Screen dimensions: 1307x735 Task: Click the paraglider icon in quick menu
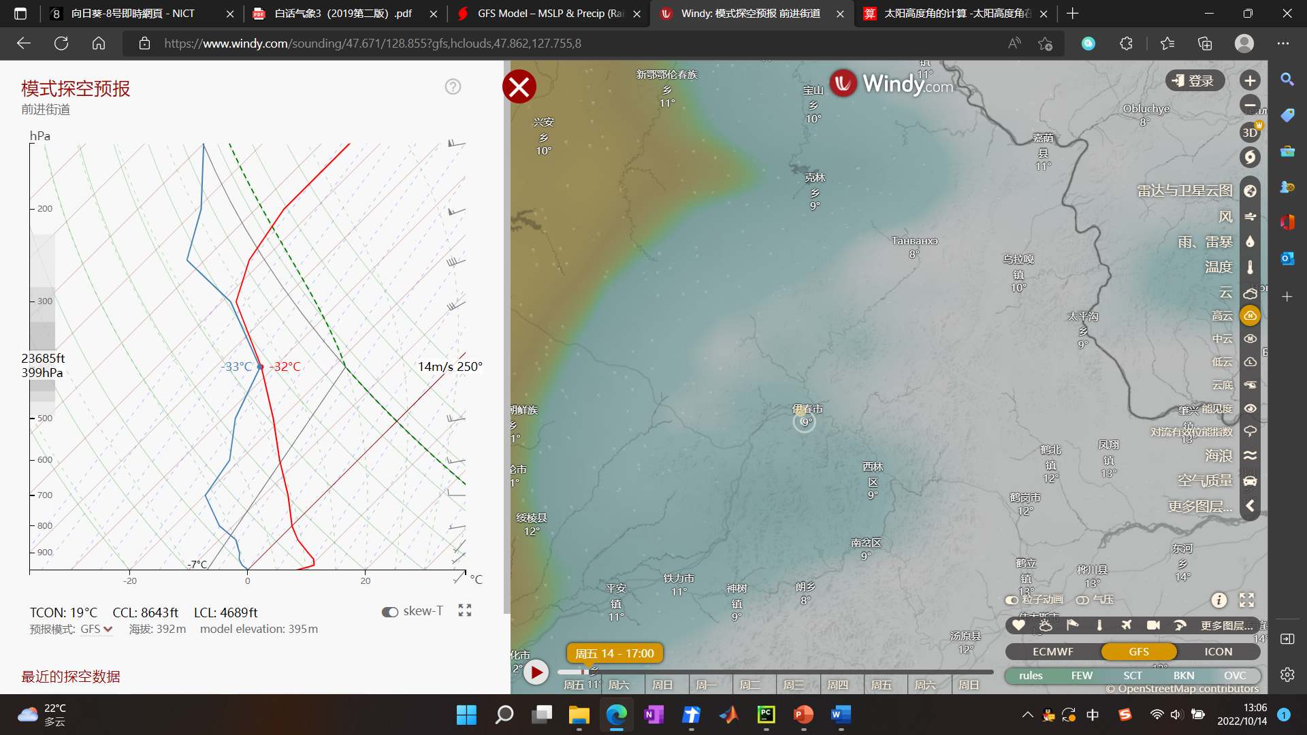click(x=1180, y=625)
